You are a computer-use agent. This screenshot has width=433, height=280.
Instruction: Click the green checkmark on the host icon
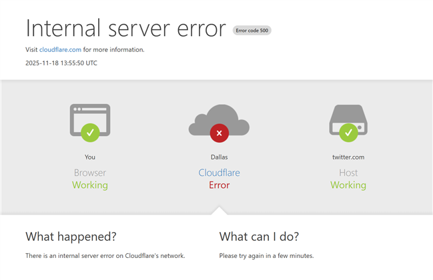[348, 133]
